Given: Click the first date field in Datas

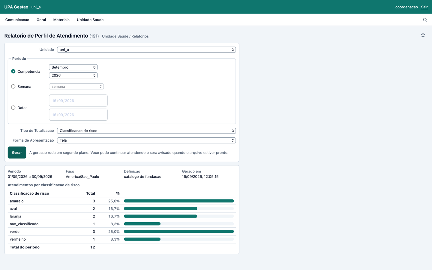Looking at the screenshot, I should click(x=78, y=100).
